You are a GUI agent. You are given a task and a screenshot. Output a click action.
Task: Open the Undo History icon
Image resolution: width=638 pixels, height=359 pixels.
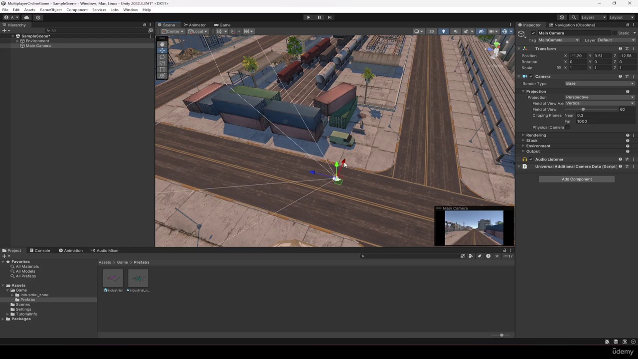(562, 17)
